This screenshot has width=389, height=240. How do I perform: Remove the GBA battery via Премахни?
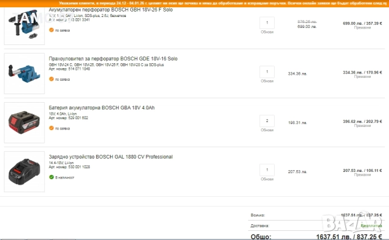[362, 126]
